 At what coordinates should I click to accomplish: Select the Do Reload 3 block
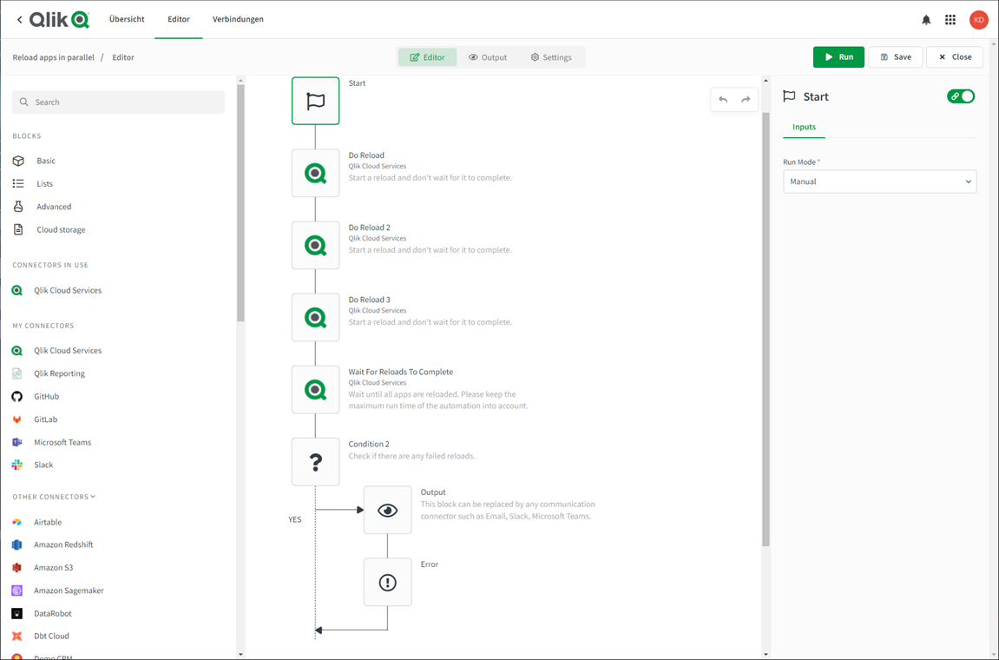(315, 317)
